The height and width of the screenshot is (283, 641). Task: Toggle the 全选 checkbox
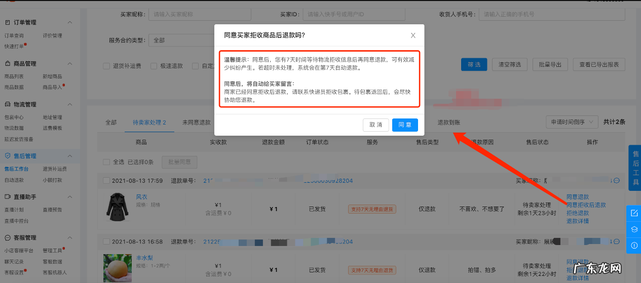[x=106, y=162]
